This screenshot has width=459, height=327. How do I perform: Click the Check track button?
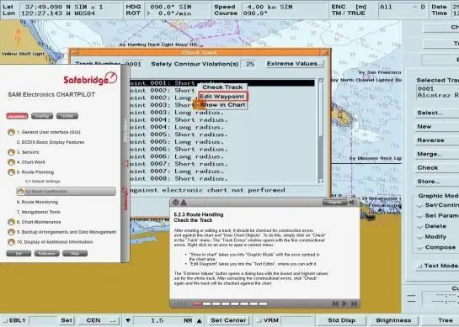437,168
